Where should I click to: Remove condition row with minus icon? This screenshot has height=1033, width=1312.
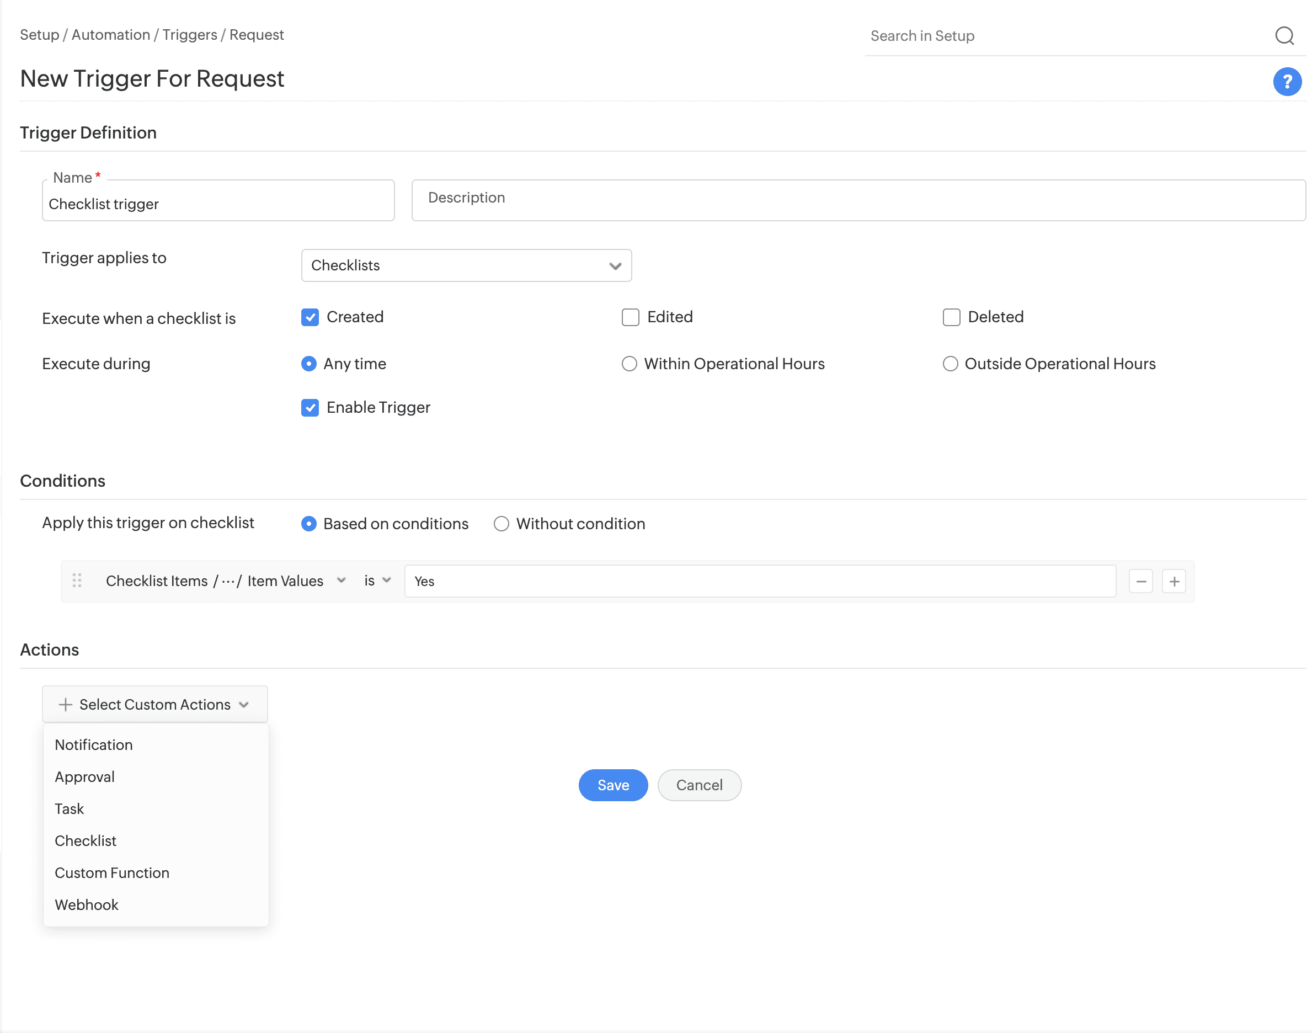click(x=1140, y=581)
